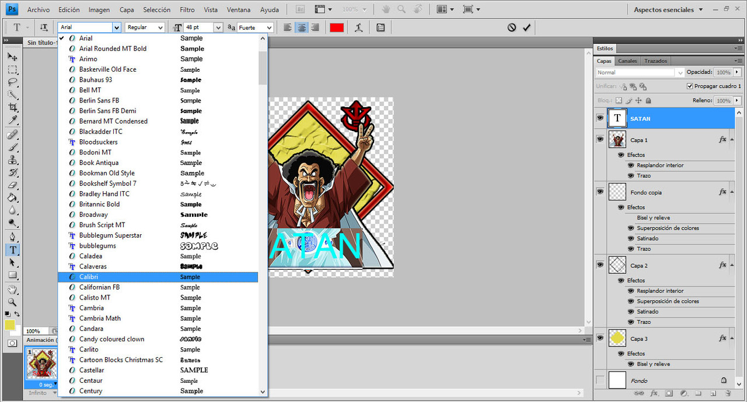The height and width of the screenshot is (402, 747).
Task: Hide Satinado effect on Fondo copia
Action: [x=631, y=238]
